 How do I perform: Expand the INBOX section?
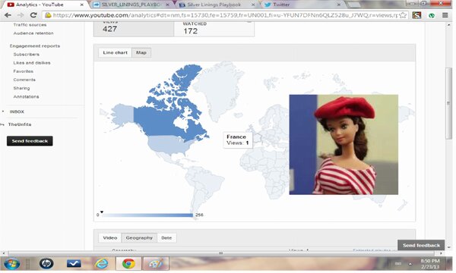click(x=17, y=111)
